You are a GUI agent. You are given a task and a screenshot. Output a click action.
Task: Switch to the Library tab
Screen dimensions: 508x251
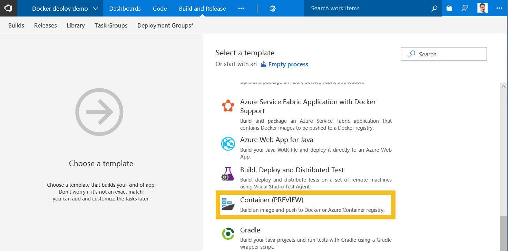(x=76, y=25)
